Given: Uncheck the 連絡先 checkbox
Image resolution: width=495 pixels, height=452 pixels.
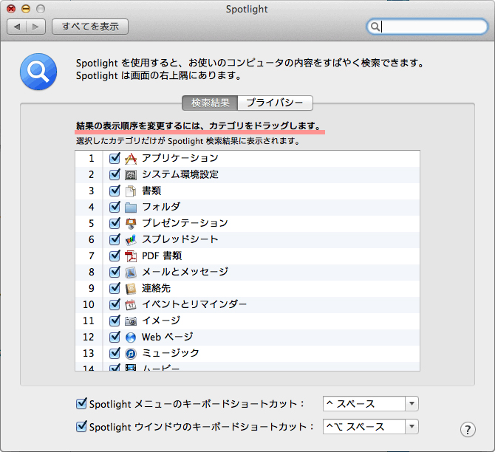Looking at the screenshot, I should pyautogui.click(x=115, y=287).
